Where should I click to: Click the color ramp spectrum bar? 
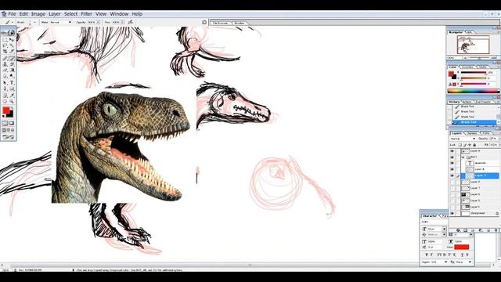click(x=473, y=91)
